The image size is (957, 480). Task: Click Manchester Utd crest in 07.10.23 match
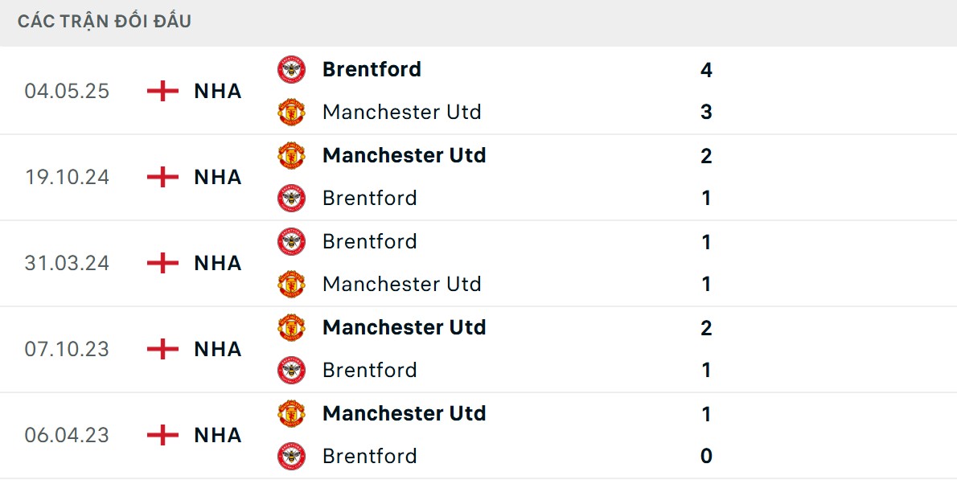(x=291, y=327)
